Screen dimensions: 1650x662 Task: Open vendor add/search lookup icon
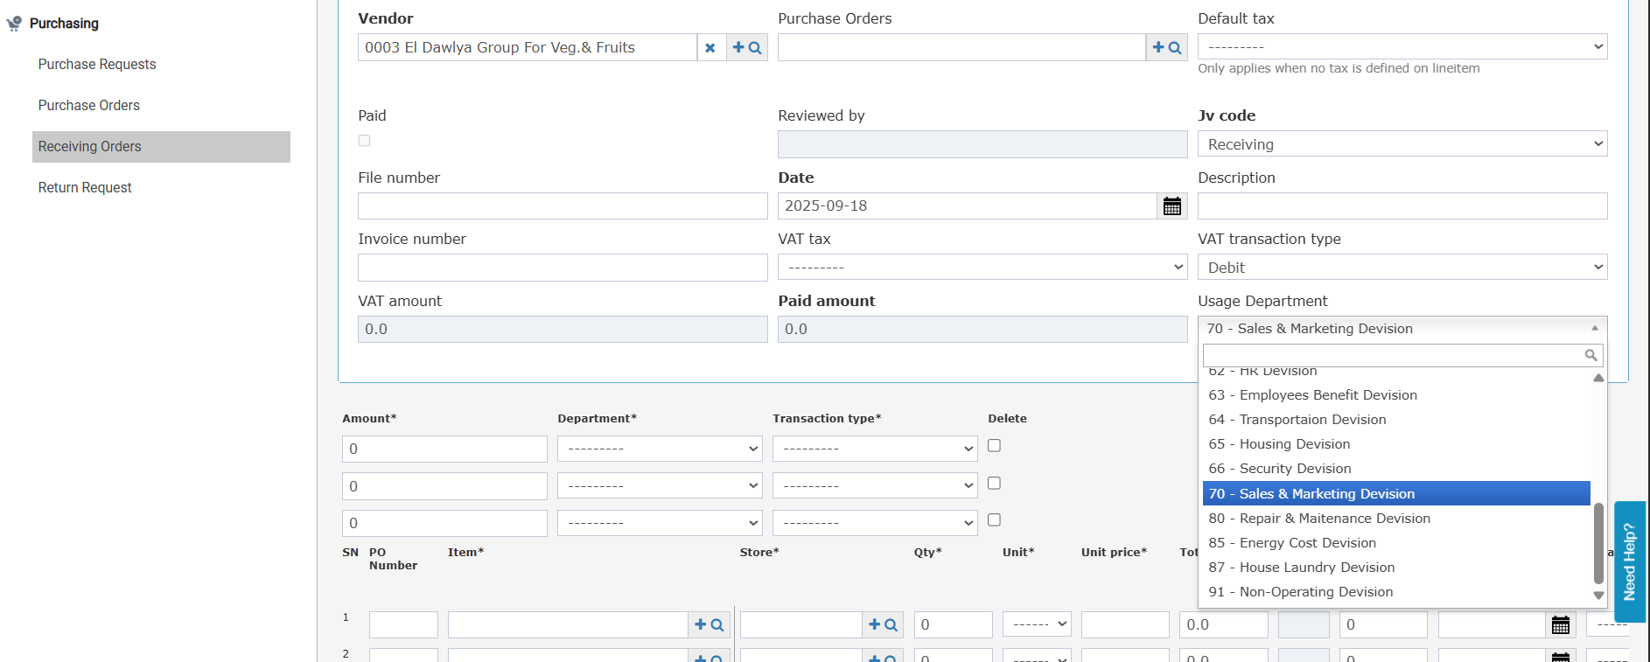[747, 47]
